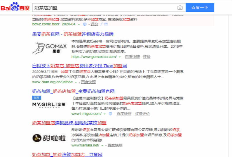Click the GOMAX 果麦 logo thumbnail
Screen dimensions: 232x157
coord(49,48)
